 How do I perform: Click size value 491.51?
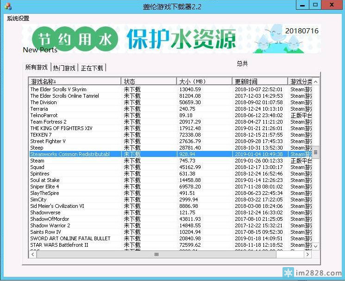click(x=187, y=193)
